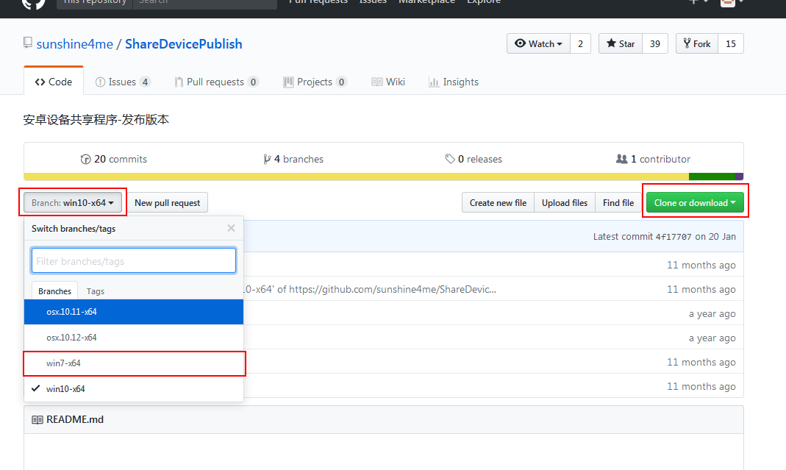Switch to the Insights tab
The height and width of the screenshot is (470, 786).
(454, 82)
